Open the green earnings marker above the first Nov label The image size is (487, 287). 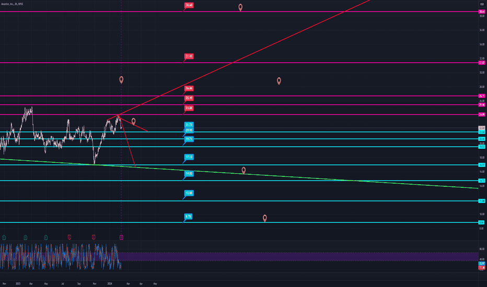tap(4, 237)
